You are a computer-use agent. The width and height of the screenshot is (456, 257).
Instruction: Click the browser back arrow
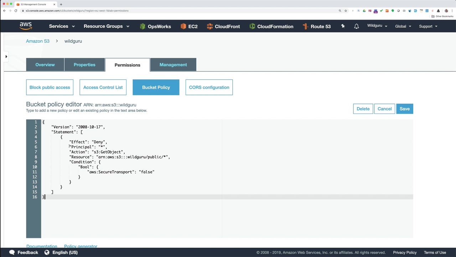tap(4, 11)
